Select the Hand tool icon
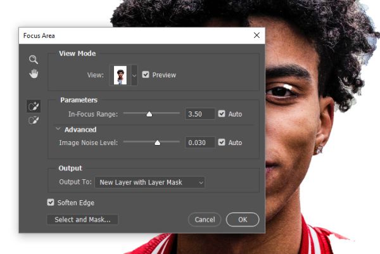The image size is (380, 254). pyautogui.click(x=34, y=73)
